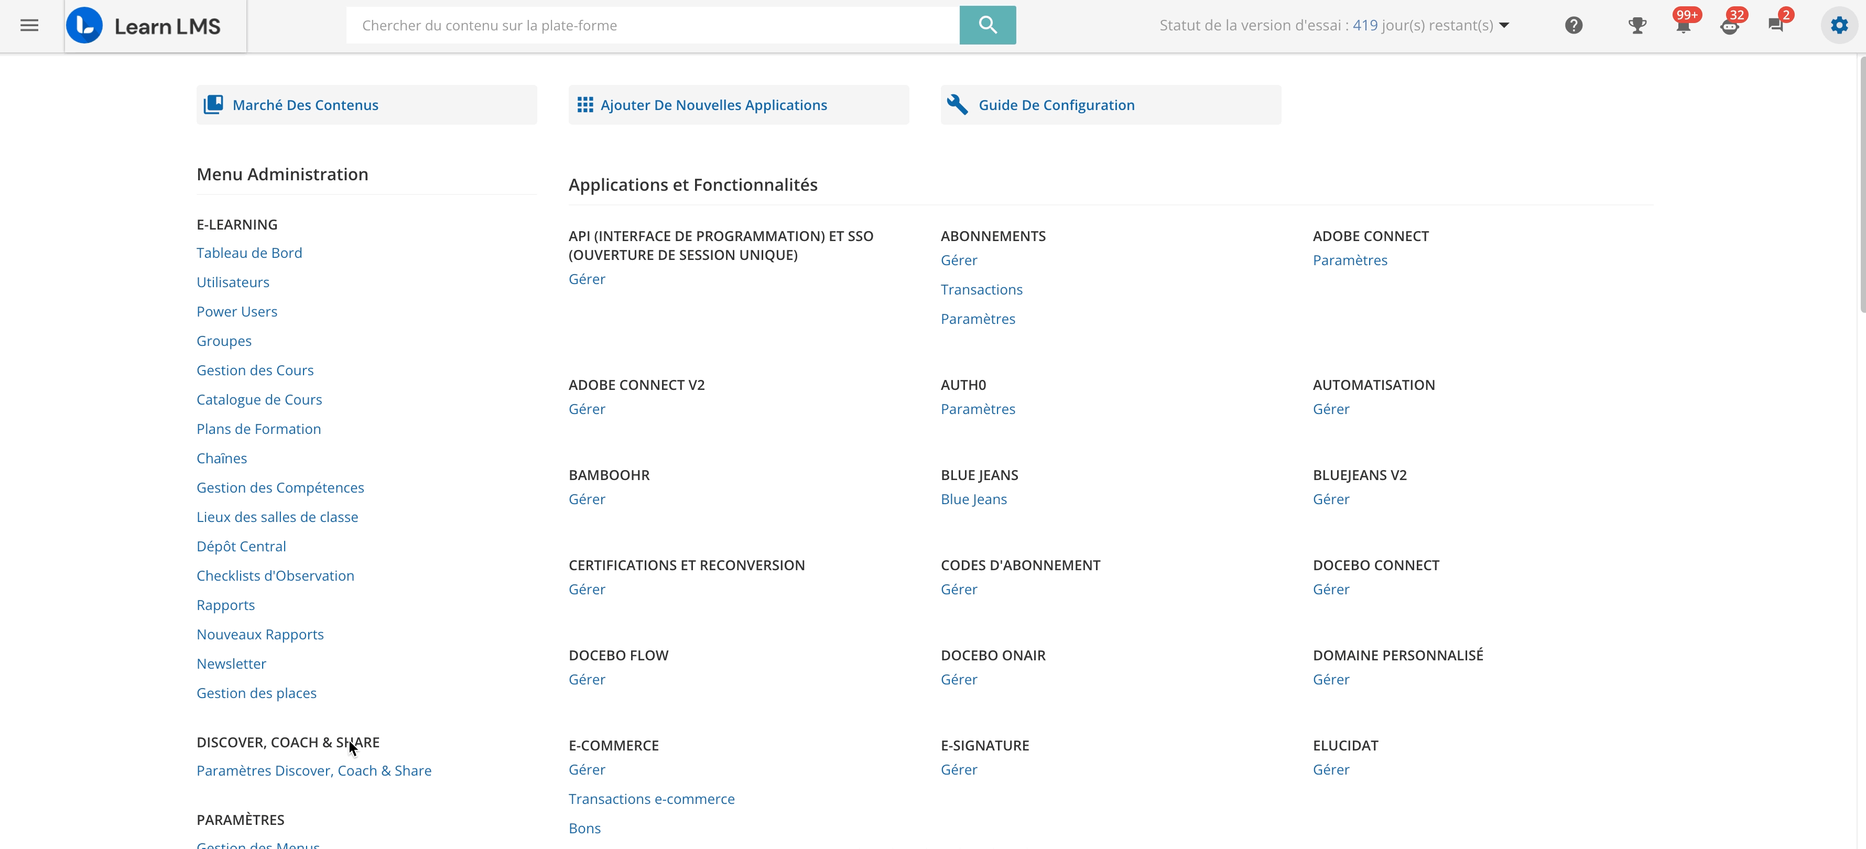Open Guide De Configuration
The width and height of the screenshot is (1866, 849).
coord(1111,105)
